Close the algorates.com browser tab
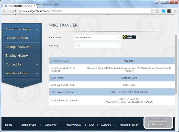The image size is (179, 132). 34,5
